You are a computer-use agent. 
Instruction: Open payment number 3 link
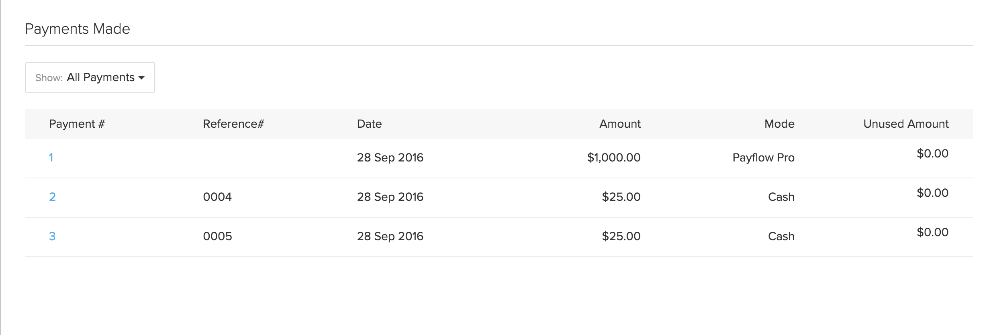coord(52,236)
